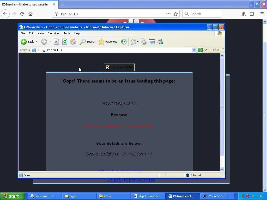Open a new Firefox tab
Viewport: 267px width, 200px height.
63,4
